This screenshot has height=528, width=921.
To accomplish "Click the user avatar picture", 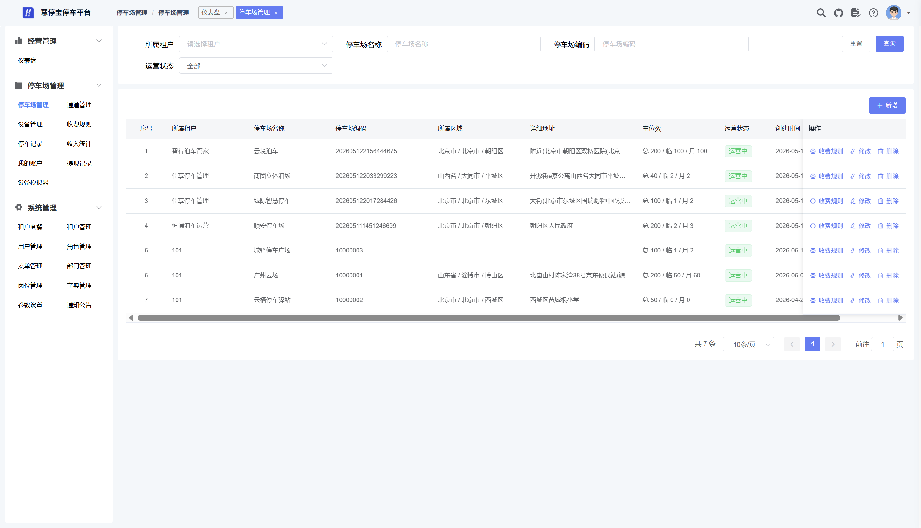I will [893, 13].
